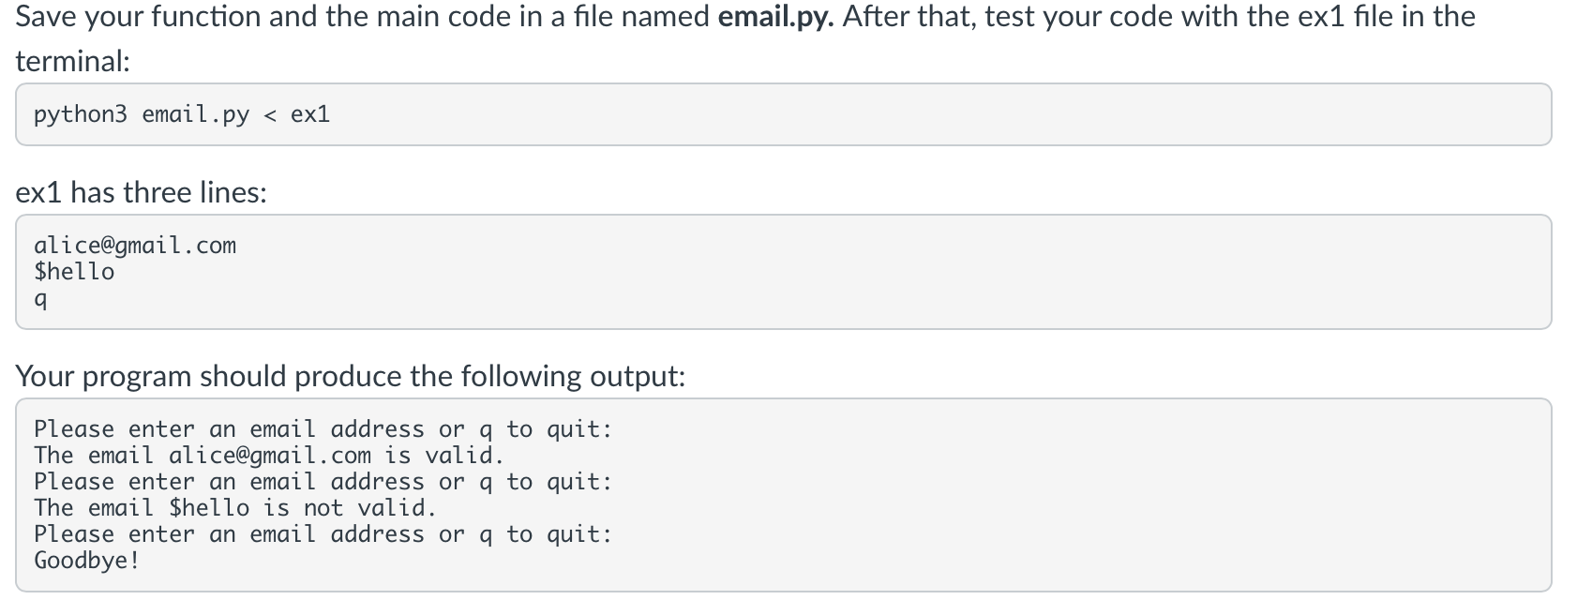Viewport: 1577px width, 615px height.
Task: Click second 'Please enter an email' prompt line
Action: pyautogui.click(x=323, y=482)
